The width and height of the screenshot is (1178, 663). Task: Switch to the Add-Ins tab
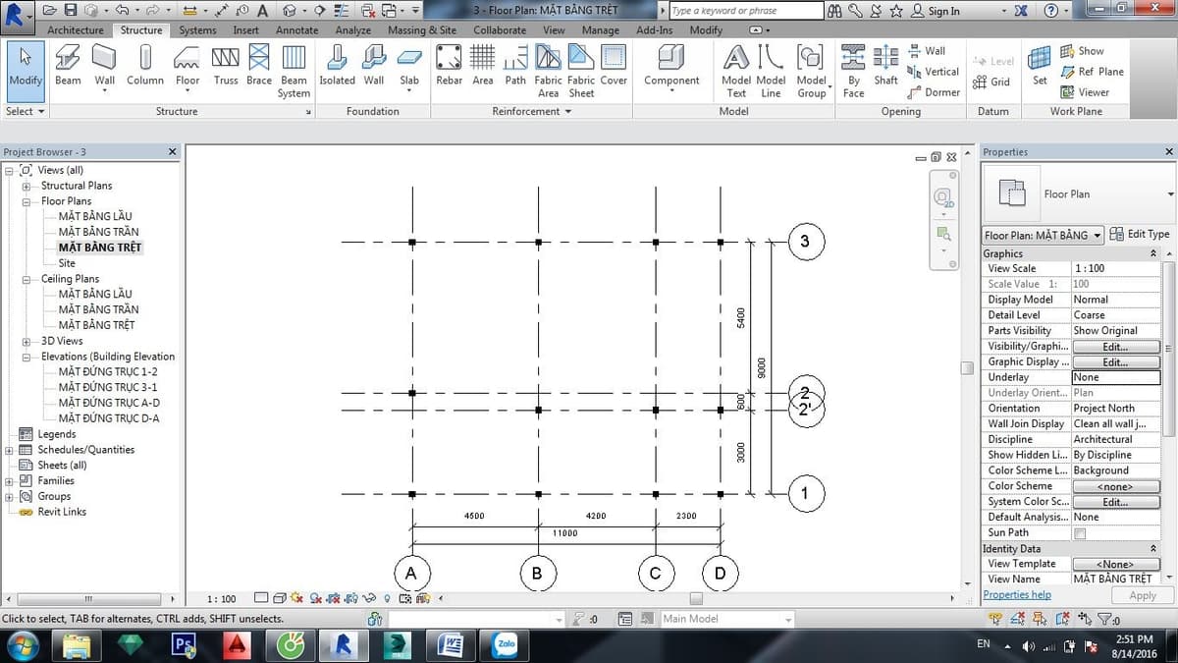pos(654,30)
